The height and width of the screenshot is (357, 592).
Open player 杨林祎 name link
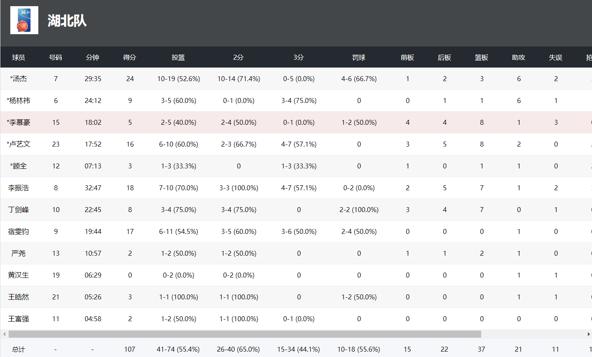(x=19, y=100)
